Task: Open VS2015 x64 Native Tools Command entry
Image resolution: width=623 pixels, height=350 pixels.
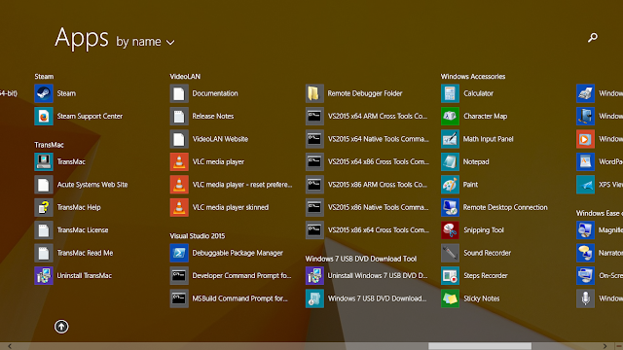Action: coord(367,139)
